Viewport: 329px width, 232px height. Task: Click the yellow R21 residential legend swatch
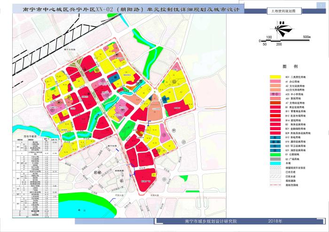tap(275, 77)
